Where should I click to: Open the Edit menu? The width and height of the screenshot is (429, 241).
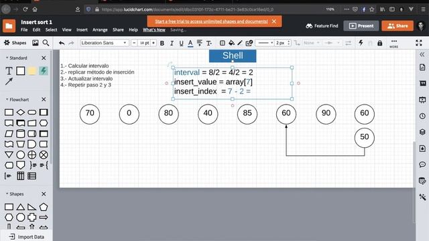click(x=36, y=29)
